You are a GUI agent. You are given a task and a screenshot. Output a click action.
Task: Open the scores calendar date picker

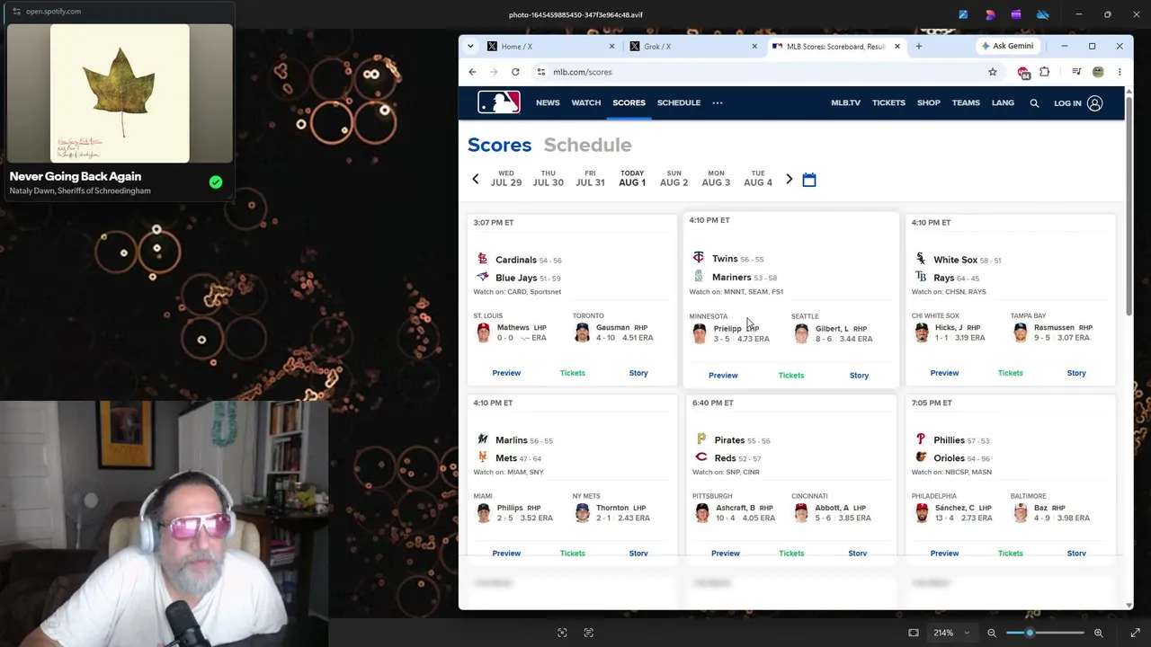pos(809,180)
